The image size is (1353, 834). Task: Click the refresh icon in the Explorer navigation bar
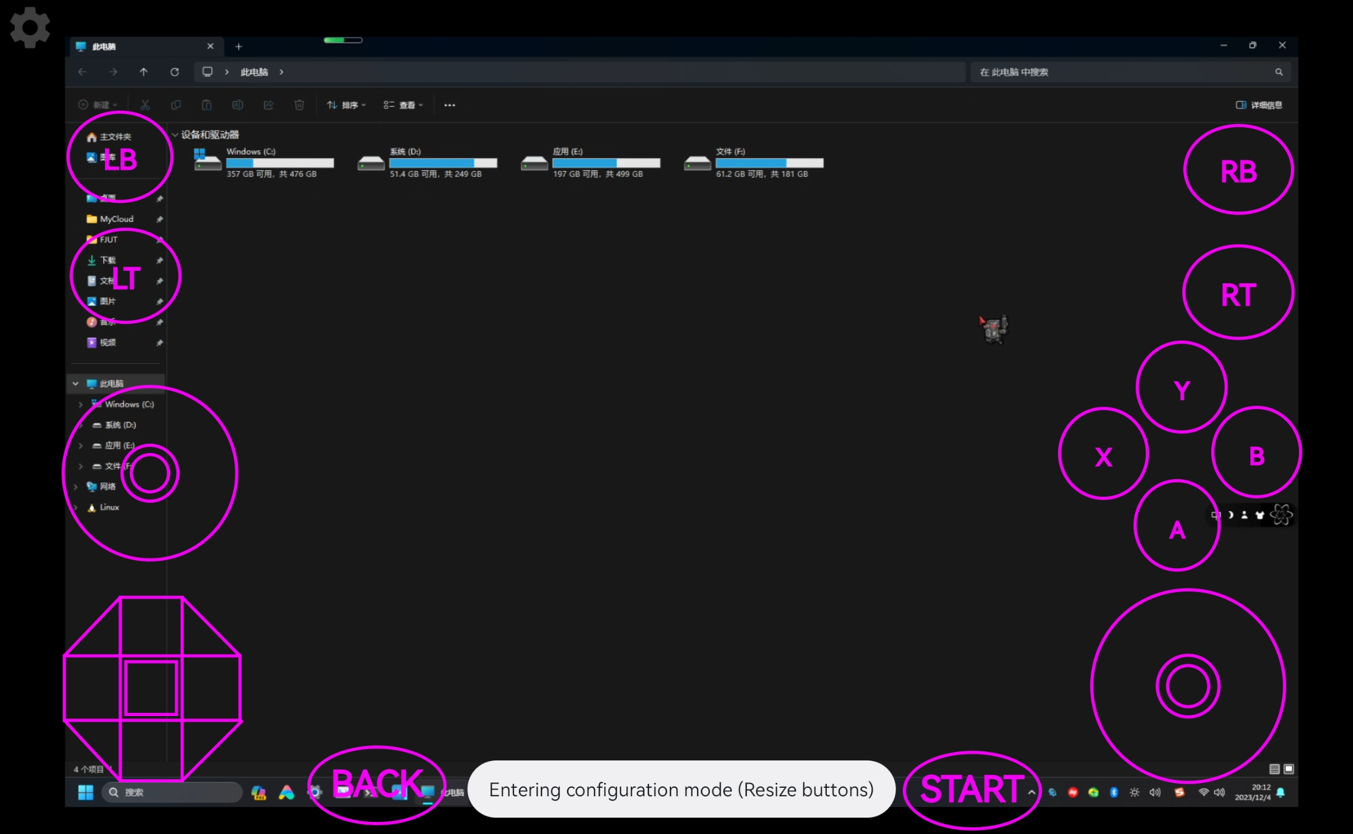pyautogui.click(x=175, y=72)
